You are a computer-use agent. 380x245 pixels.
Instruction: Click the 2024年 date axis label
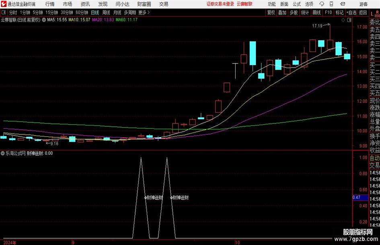(10, 243)
